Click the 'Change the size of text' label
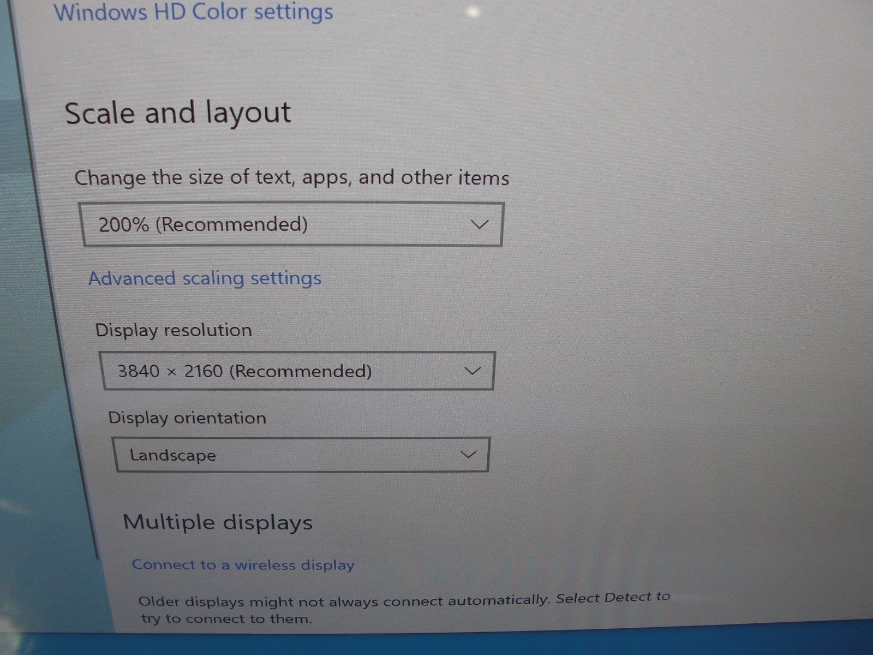The width and height of the screenshot is (873, 655). click(x=291, y=178)
